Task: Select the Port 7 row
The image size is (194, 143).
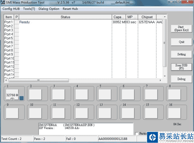Action: [x=83, y=46]
